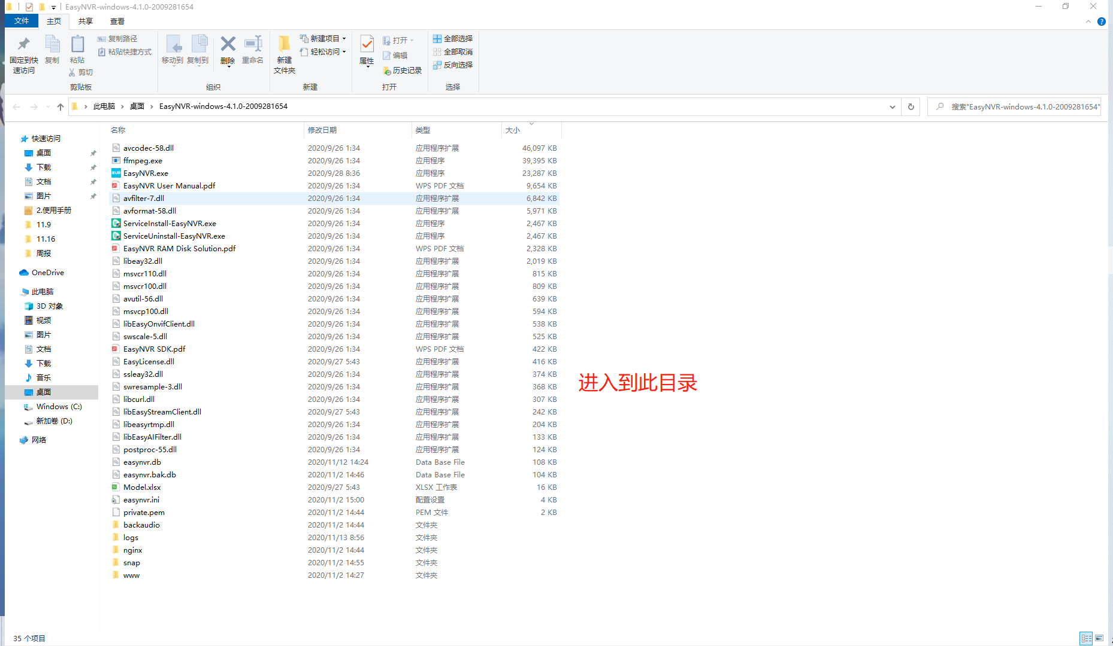Viewport: 1113px width, 646px height.
Task: Open the Copy to (复制到) menu
Action: tap(198, 50)
